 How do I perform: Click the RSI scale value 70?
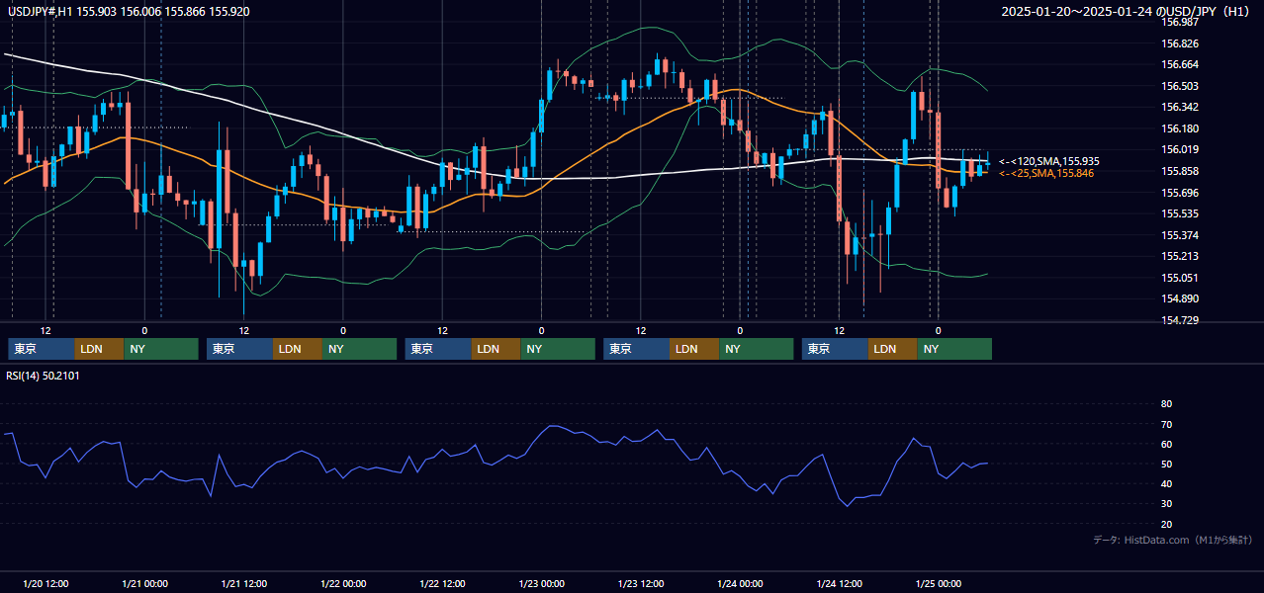pyautogui.click(x=1166, y=424)
